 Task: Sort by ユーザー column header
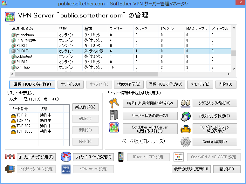[120, 29]
